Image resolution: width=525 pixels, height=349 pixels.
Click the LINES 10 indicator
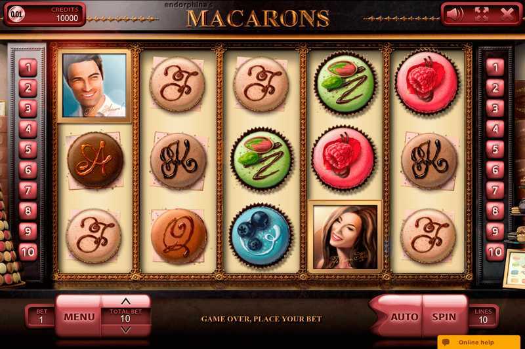coord(483,316)
